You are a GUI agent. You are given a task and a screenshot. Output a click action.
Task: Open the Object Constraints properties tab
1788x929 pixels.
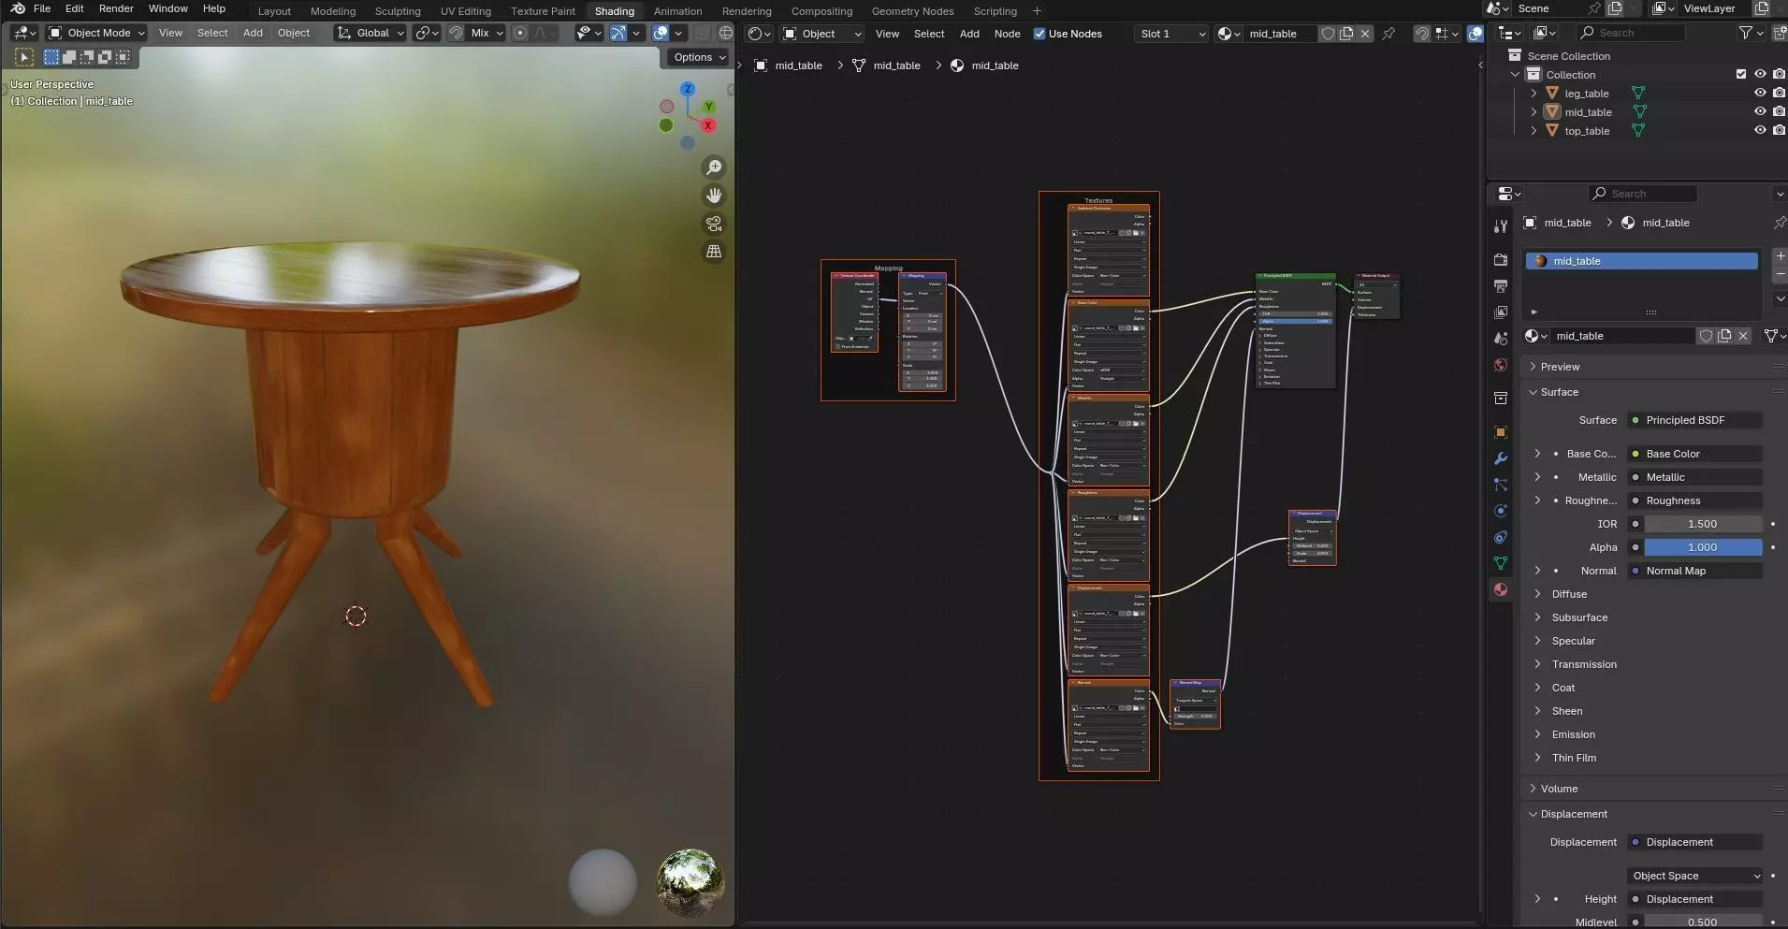1501,537
